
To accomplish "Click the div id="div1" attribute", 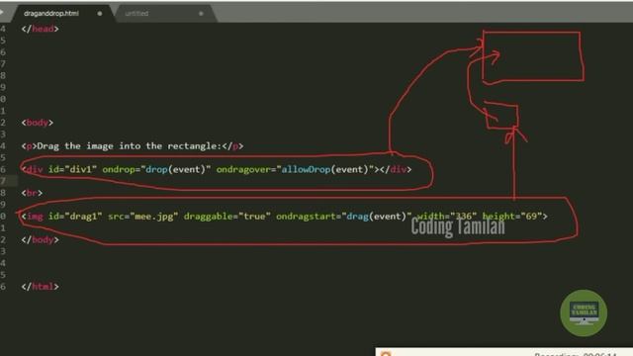I will (x=72, y=169).
